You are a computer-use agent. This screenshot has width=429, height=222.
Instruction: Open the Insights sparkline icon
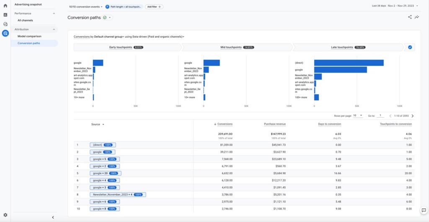417,17
